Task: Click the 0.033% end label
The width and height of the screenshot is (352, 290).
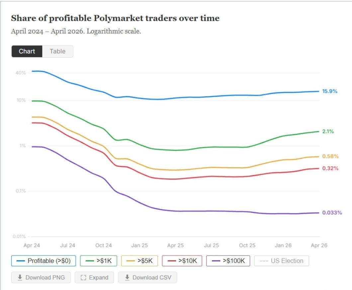Action: (x=332, y=212)
